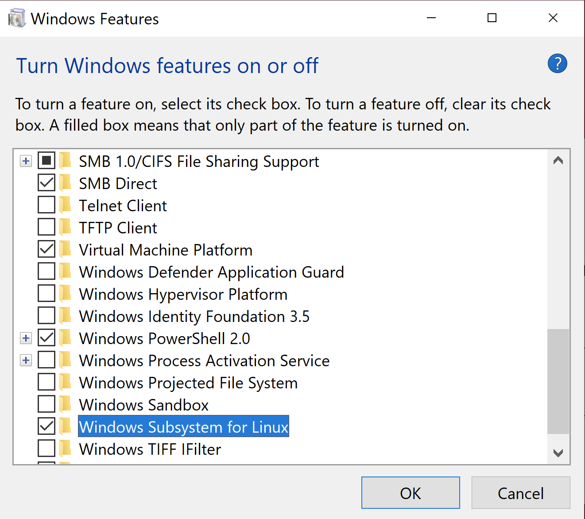The width and height of the screenshot is (585, 519).
Task: Click folder icon beside Windows Subsystem for Linux
Action: point(66,426)
